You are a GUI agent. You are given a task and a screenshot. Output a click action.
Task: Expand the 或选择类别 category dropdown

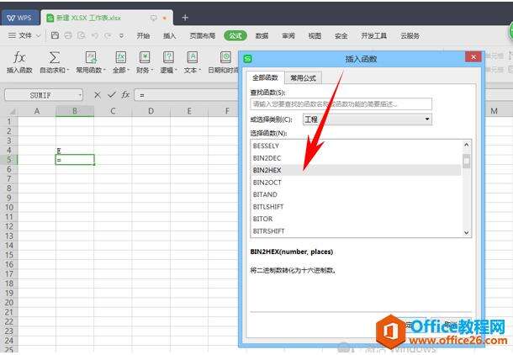(427, 119)
